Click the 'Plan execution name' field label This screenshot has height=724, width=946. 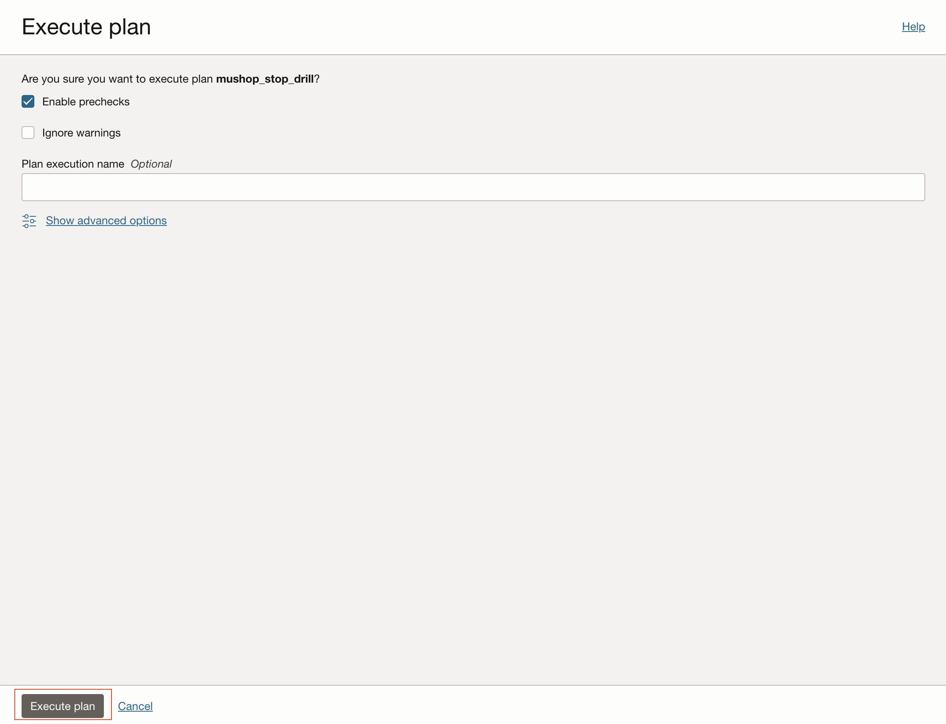[73, 164]
